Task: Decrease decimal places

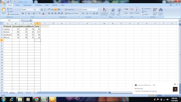Action: [97, 13]
